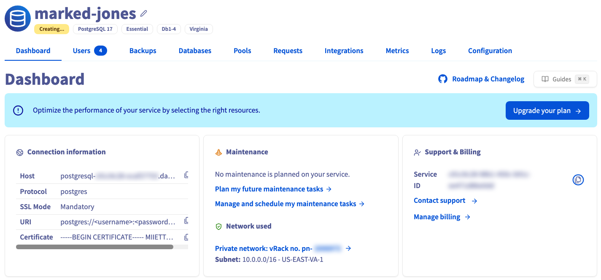This screenshot has width=601, height=280.
Task: Click the Connection information globe icon
Action: [19, 153]
